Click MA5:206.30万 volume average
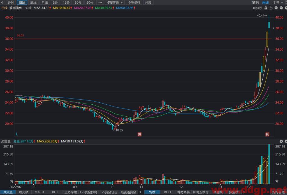Image resolution: width=287 pixels, height=195 pixels. coord(48,141)
